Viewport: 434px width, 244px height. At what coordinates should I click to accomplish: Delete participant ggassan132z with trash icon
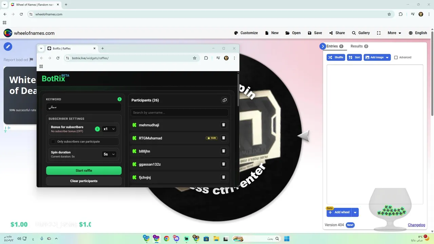[x=223, y=164]
